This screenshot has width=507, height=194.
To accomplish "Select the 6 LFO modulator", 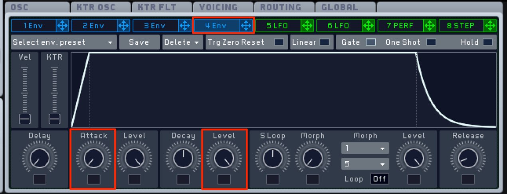I will coord(340,26).
